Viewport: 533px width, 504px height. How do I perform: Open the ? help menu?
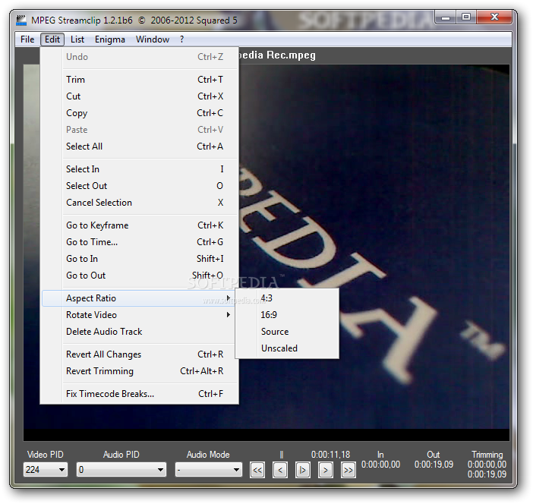[182, 39]
